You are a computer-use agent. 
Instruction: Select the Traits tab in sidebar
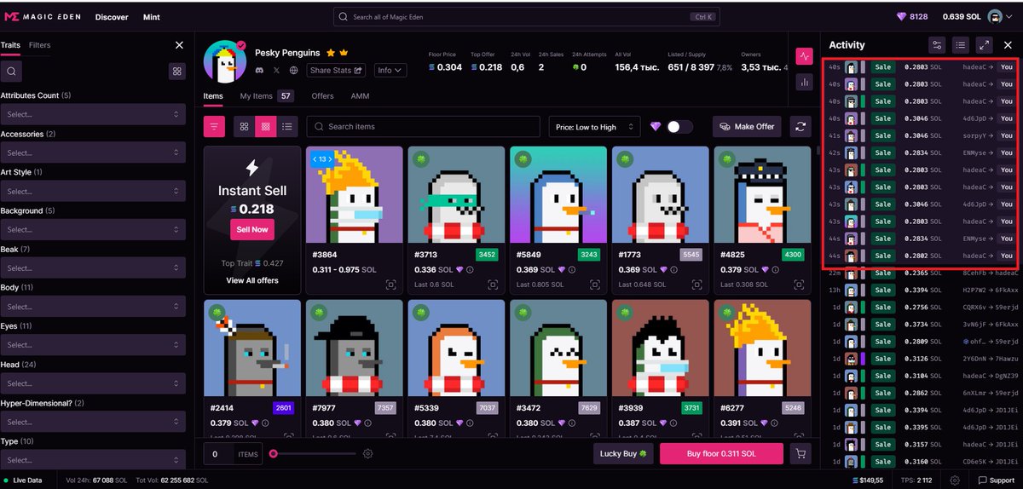(10, 44)
